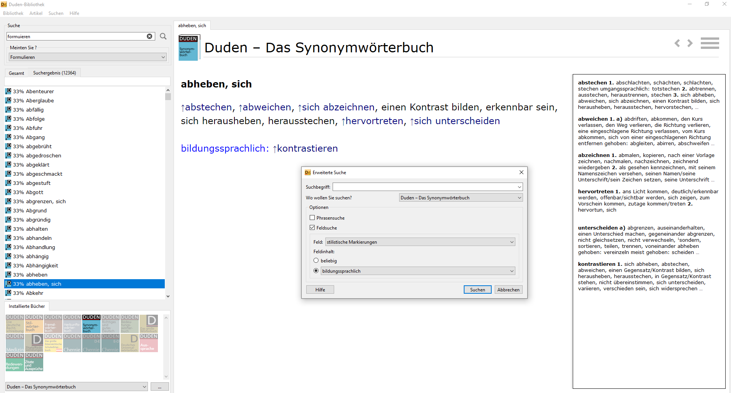Click the '...' button beside book selector
The image size is (731, 393).
point(160,387)
